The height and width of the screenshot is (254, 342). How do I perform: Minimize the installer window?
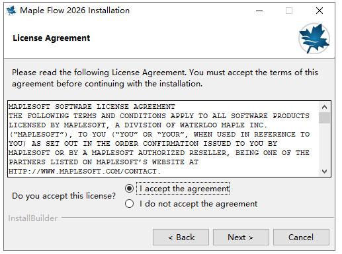[x=259, y=11]
